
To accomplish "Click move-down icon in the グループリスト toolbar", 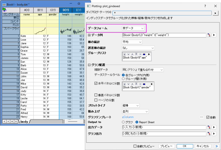I will (x=128, y=54).
